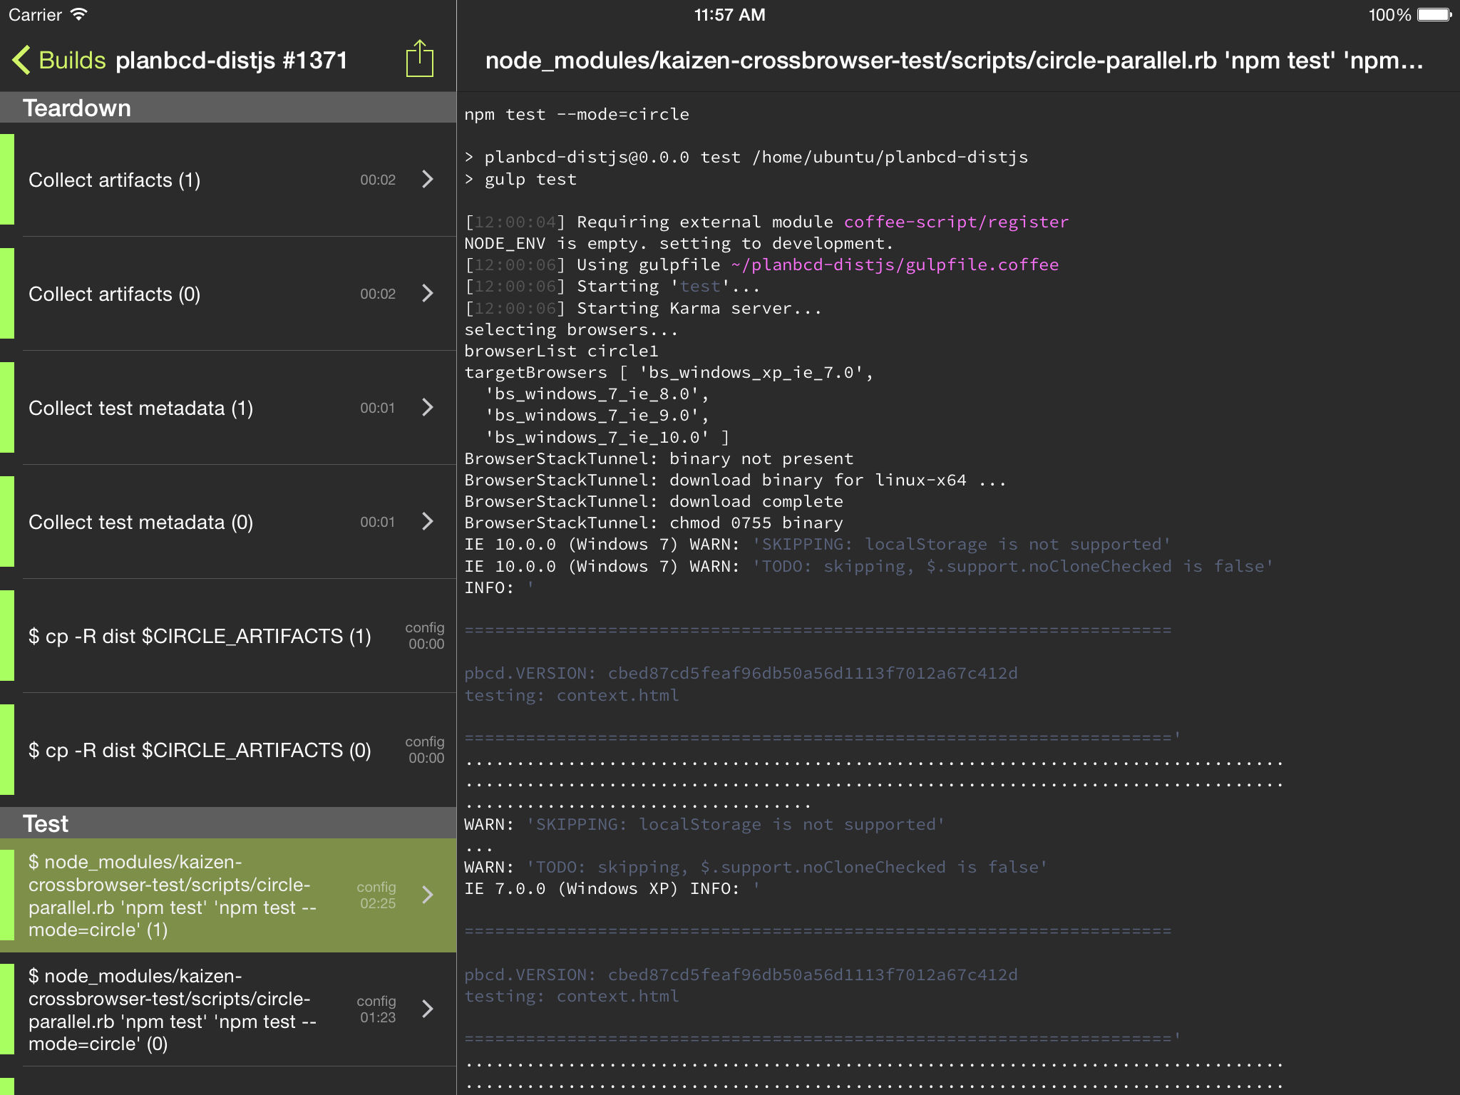Tap the Wi-Fi status icon

pos(79,14)
